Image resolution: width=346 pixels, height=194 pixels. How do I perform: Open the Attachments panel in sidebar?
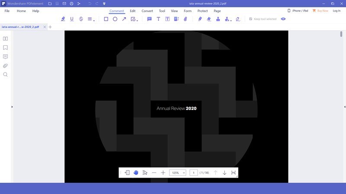(x=5, y=66)
